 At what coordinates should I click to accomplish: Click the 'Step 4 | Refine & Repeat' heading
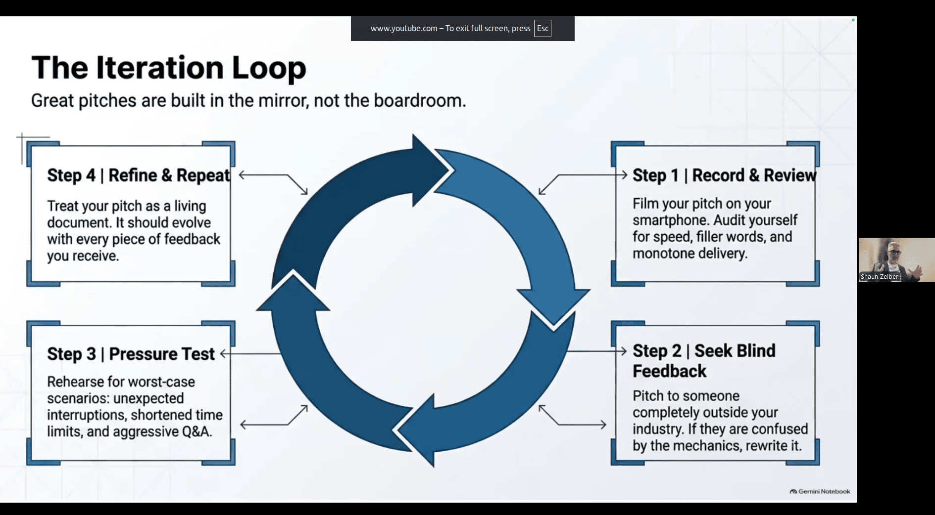point(139,175)
